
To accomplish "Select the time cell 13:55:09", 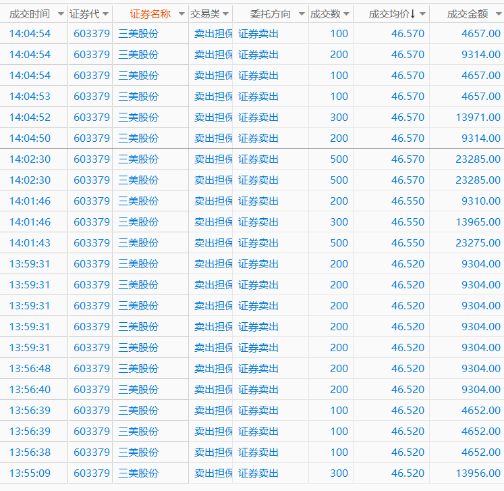I will 30,473.
